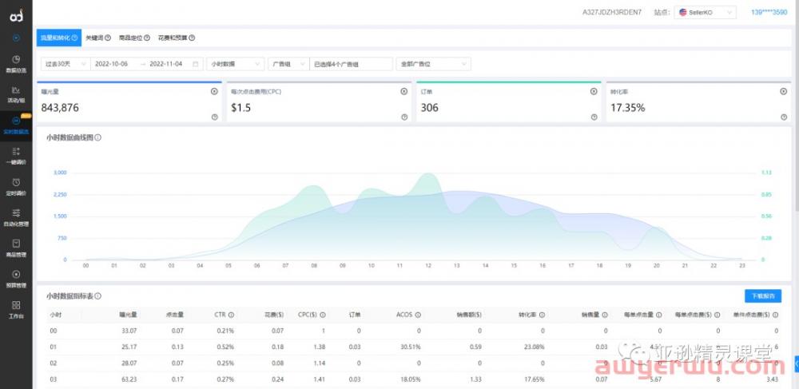Remove the 订单 metric card

tap(594, 92)
